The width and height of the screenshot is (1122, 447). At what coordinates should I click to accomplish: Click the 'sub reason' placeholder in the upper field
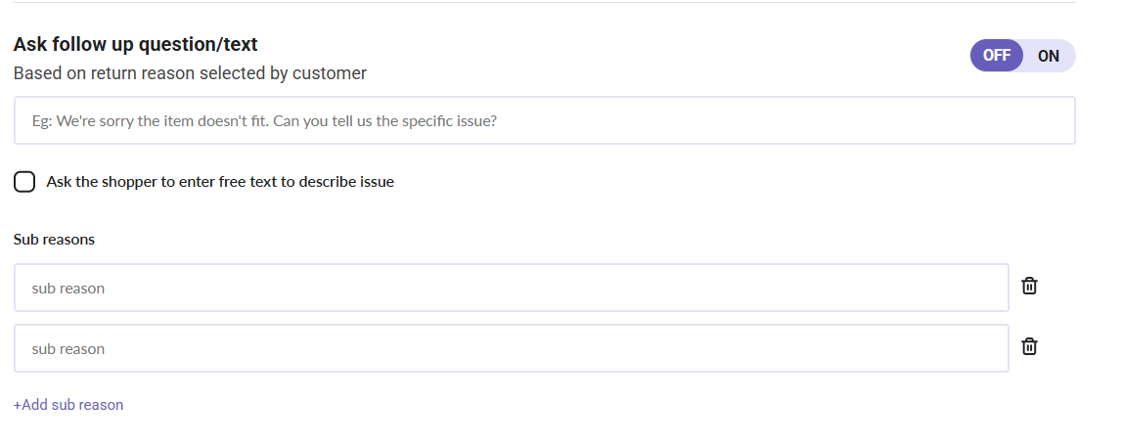coord(67,289)
